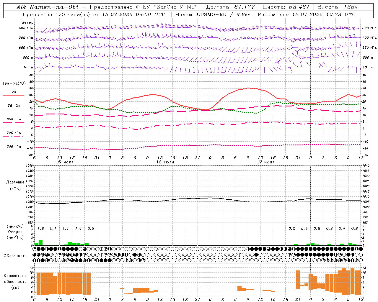
Task: Select the forecast start time 15.07.2025 06:00 UTC
Action: (x=133, y=14)
